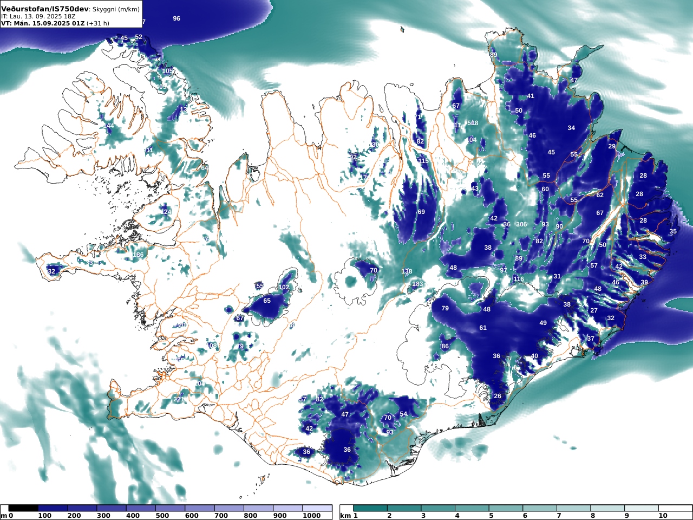The image size is (693, 520).
Task: Pick the black swatch on metres scale
Action: [x=23, y=508]
